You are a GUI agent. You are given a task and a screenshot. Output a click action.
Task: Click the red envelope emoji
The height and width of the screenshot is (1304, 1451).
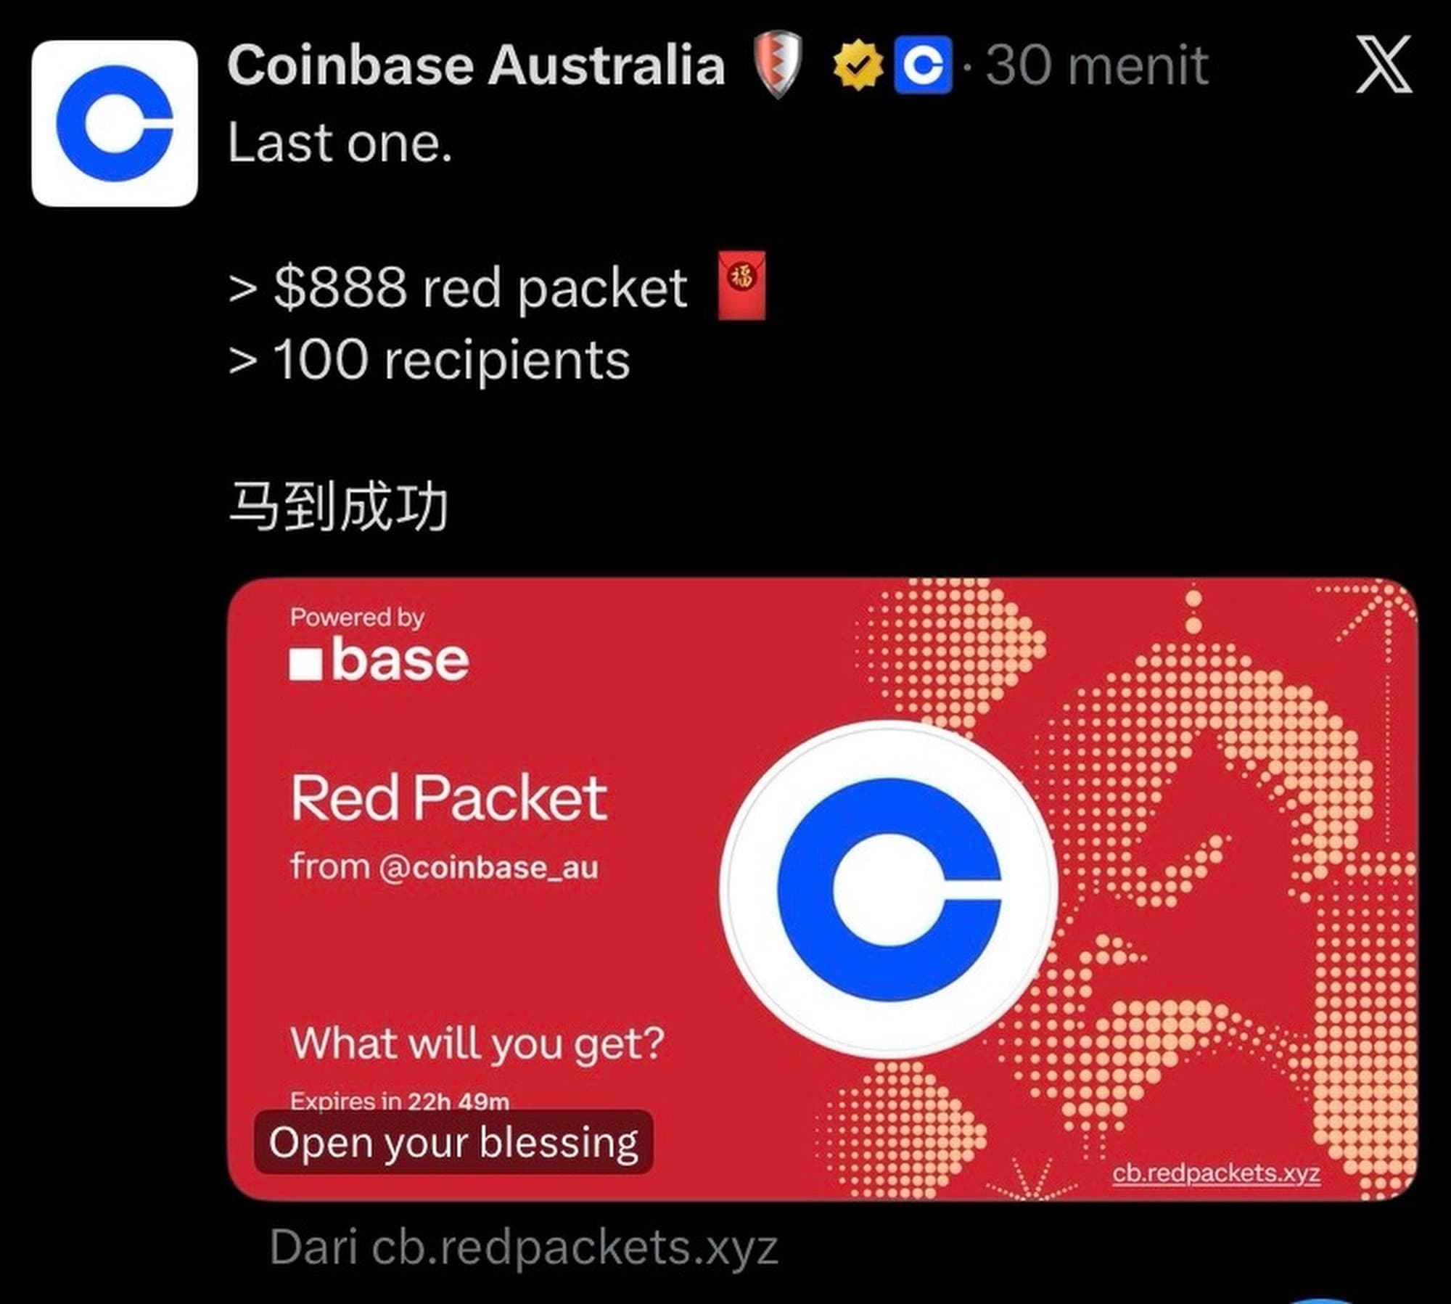click(741, 285)
